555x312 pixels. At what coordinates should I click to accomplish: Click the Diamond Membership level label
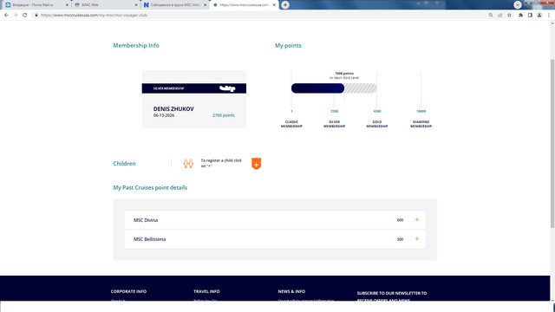point(421,124)
